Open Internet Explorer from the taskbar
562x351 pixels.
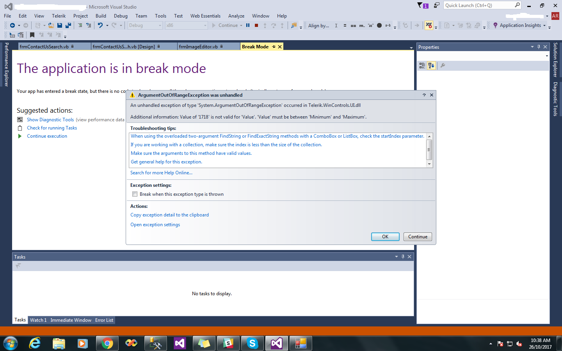click(x=35, y=343)
